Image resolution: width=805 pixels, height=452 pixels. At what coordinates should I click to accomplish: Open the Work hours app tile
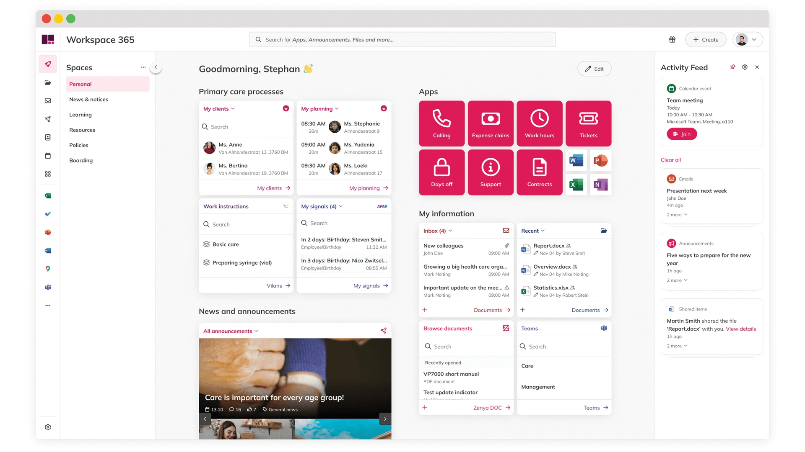pos(540,123)
